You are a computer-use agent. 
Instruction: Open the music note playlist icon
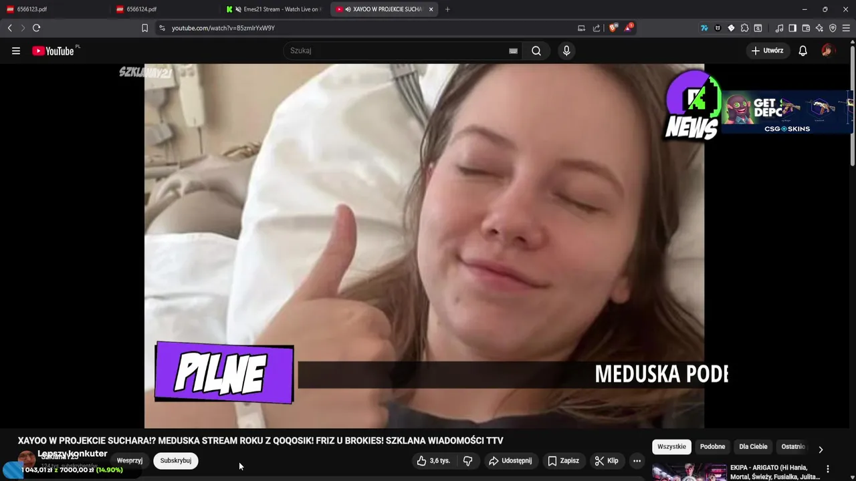click(779, 28)
